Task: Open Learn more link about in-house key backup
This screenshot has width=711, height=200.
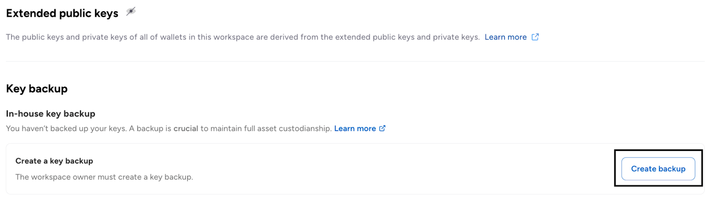Action: pyautogui.click(x=355, y=129)
